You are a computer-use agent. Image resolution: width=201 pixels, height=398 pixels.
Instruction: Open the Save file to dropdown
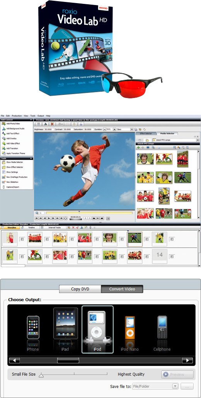click(x=175, y=386)
